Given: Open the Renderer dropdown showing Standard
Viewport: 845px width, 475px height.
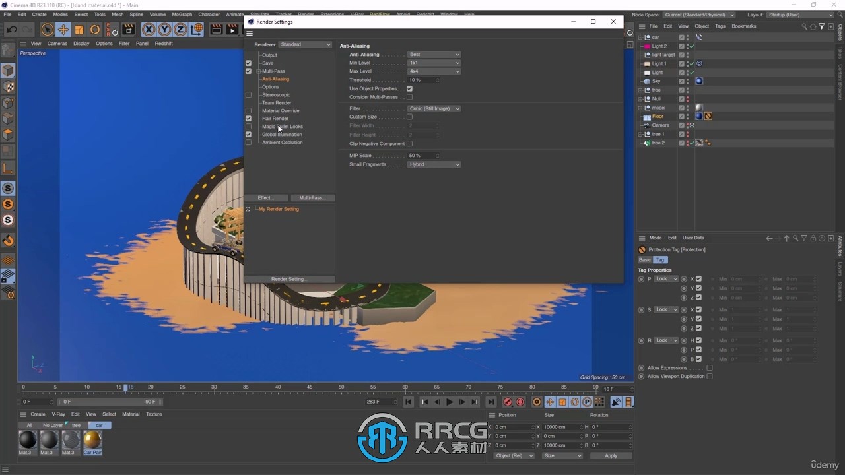Looking at the screenshot, I should (305, 44).
